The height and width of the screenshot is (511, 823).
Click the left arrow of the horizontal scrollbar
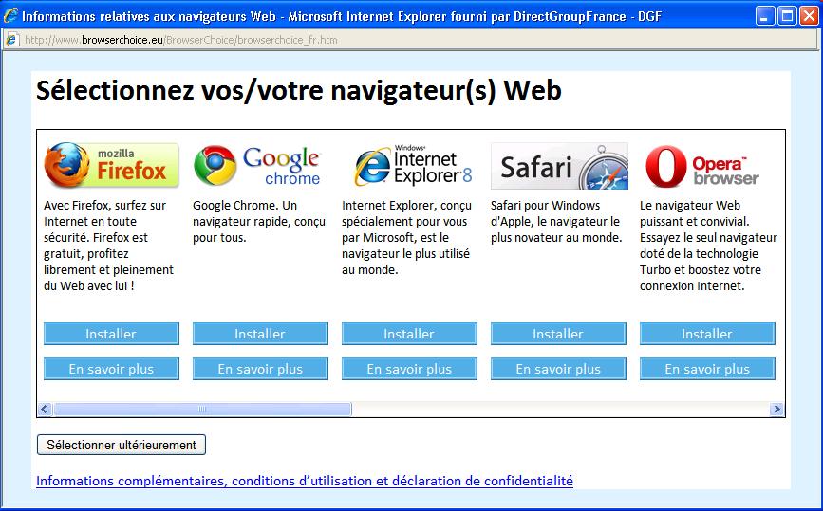45,409
